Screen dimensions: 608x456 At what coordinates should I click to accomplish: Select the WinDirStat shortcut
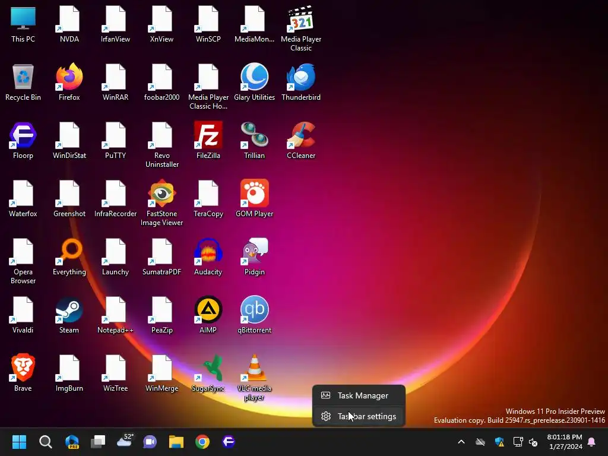point(69,140)
